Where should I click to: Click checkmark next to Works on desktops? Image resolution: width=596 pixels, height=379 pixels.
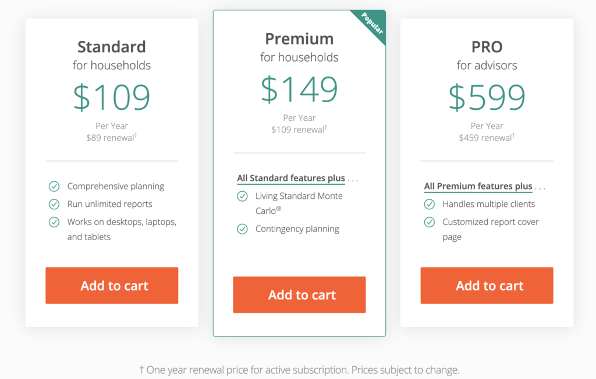(x=54, y=222)
